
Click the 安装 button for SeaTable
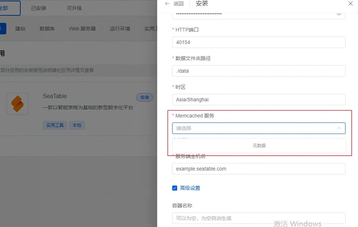[144, 98]
